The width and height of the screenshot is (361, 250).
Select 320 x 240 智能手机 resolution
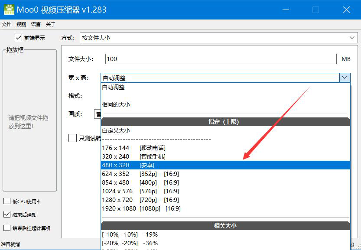tap(226, 156)
